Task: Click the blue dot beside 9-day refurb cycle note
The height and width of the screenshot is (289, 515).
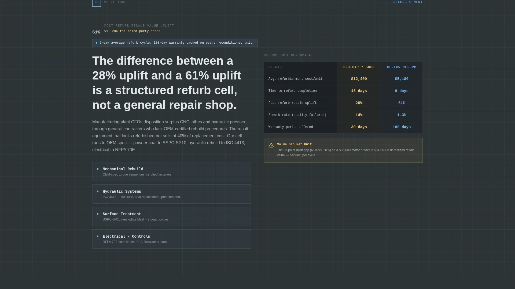Action: coord(97,43)
